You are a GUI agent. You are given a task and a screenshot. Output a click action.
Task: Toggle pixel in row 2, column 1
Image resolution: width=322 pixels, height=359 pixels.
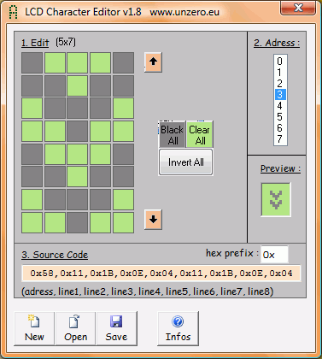[x=32, y=85]
